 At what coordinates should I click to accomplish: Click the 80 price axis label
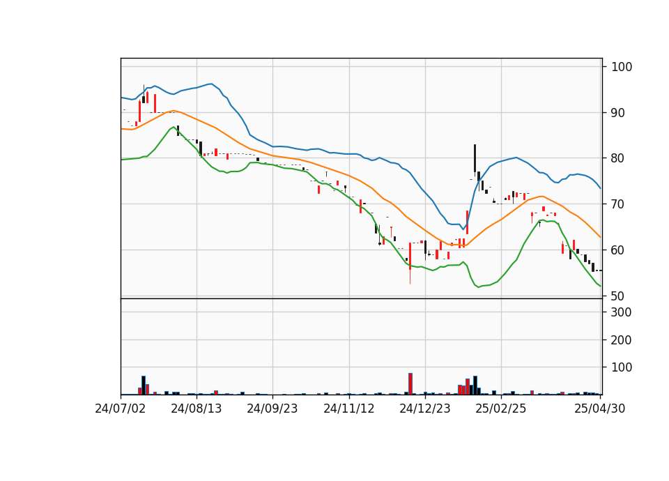coord(618,158)
